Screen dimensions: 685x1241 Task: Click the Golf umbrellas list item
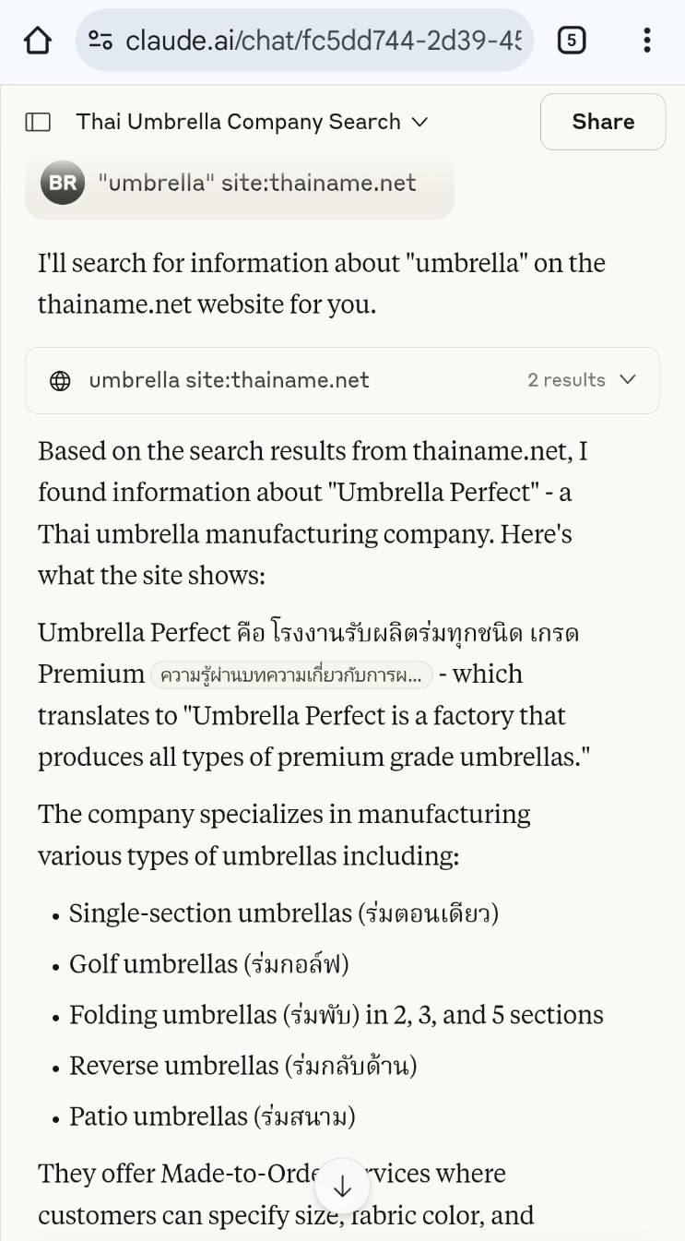coord(208,964)
